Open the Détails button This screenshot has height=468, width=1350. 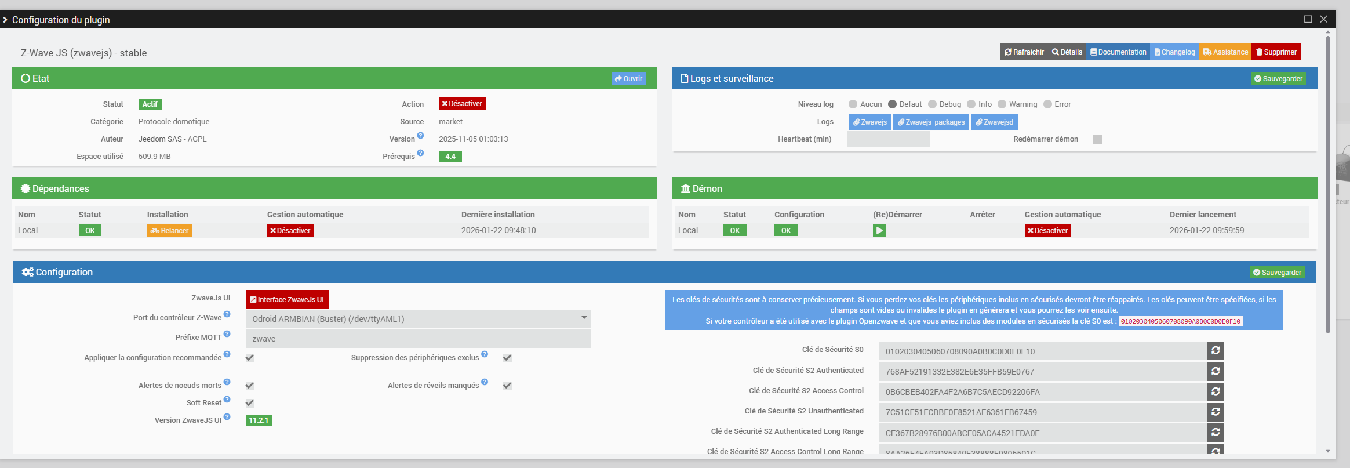tap(1067, 52)
